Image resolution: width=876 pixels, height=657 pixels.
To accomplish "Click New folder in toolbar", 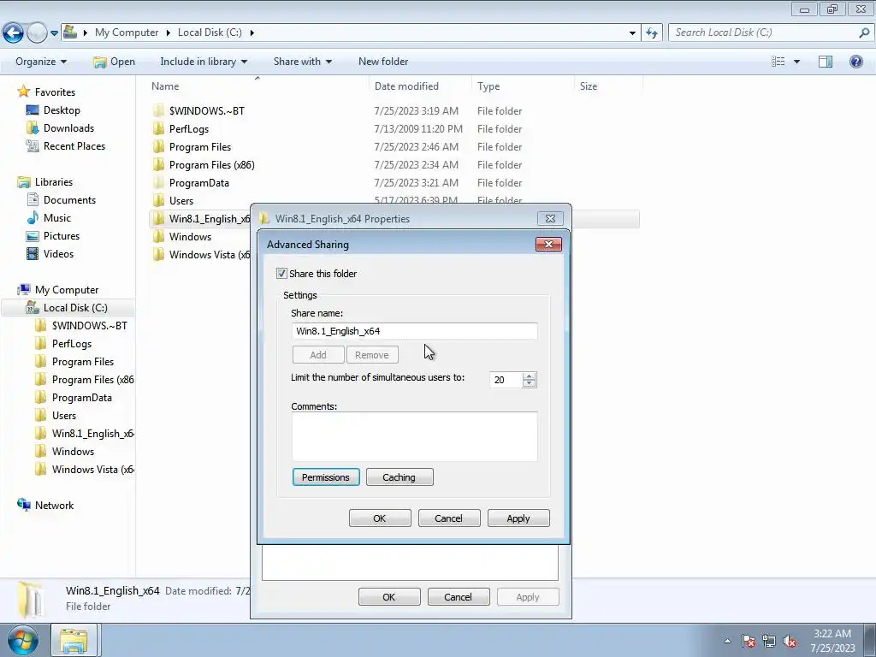I will pos(383,62).
